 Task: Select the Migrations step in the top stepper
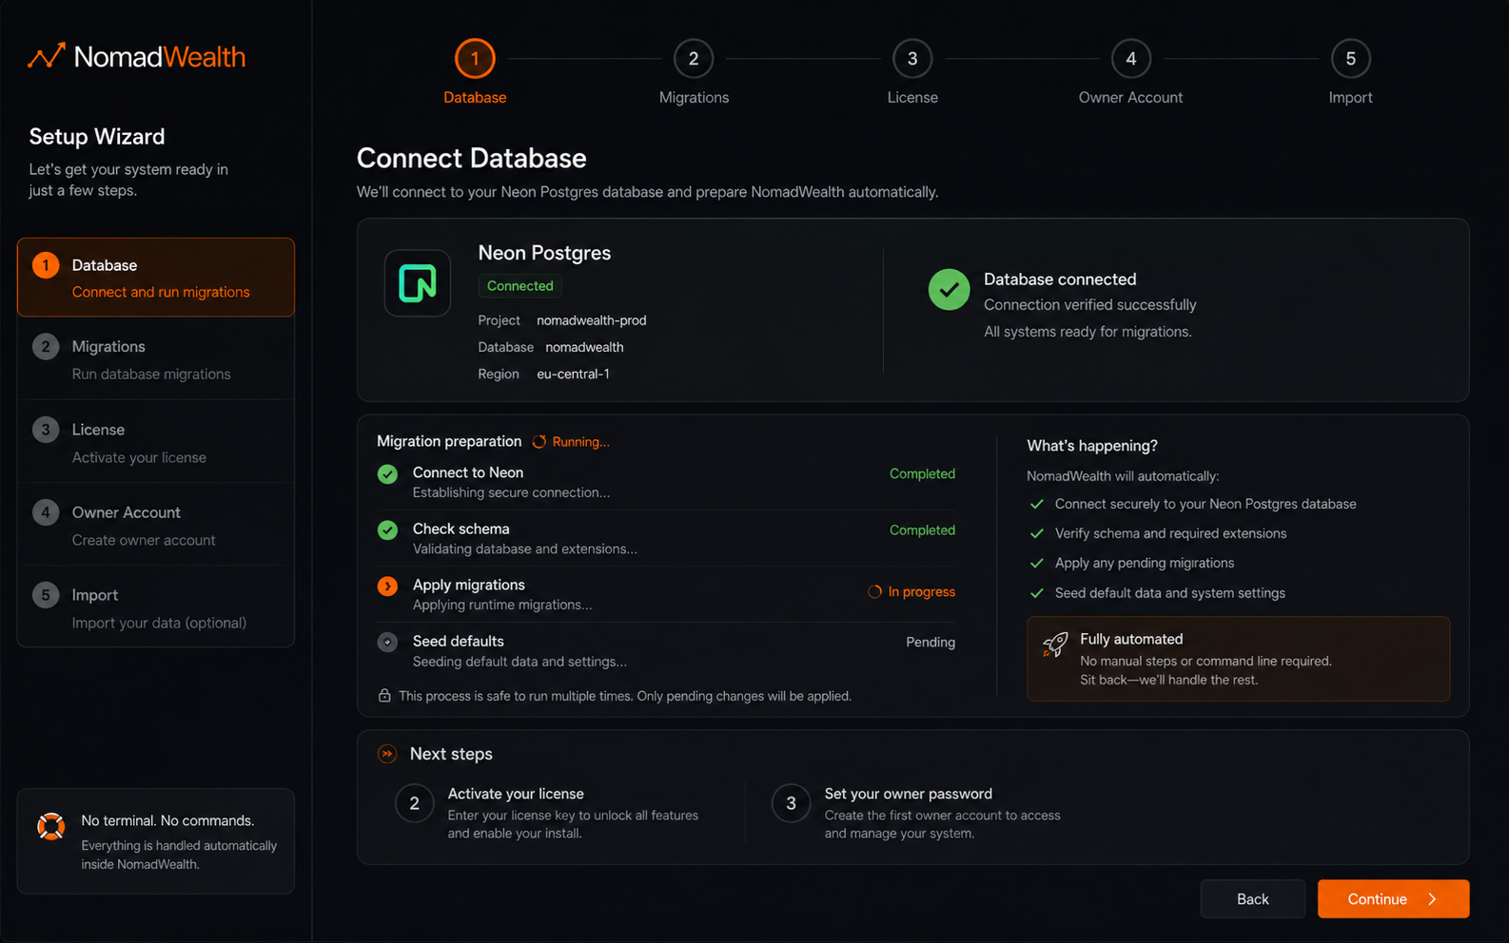694,71
